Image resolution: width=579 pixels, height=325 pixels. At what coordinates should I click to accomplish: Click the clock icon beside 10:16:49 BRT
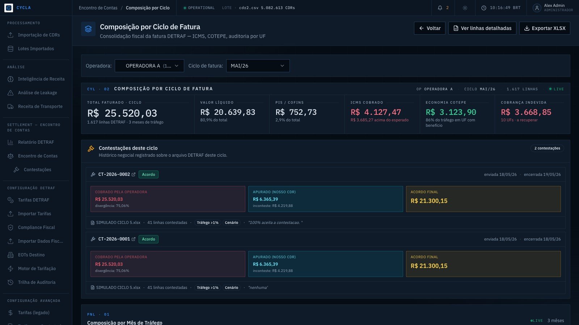pos(484,8)
